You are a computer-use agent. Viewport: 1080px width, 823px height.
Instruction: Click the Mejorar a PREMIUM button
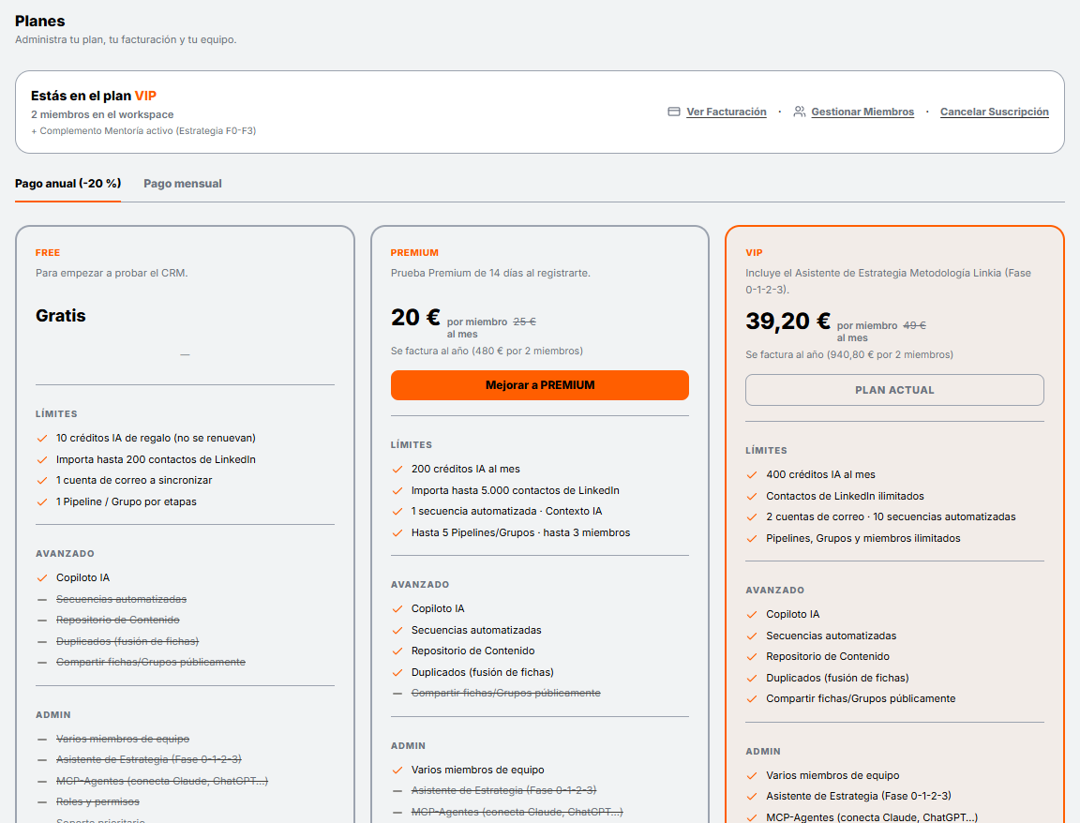point(539,385)
